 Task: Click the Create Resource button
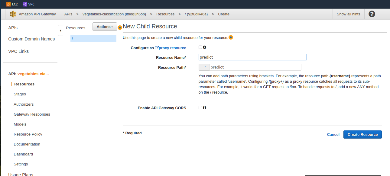pos(362,134)
